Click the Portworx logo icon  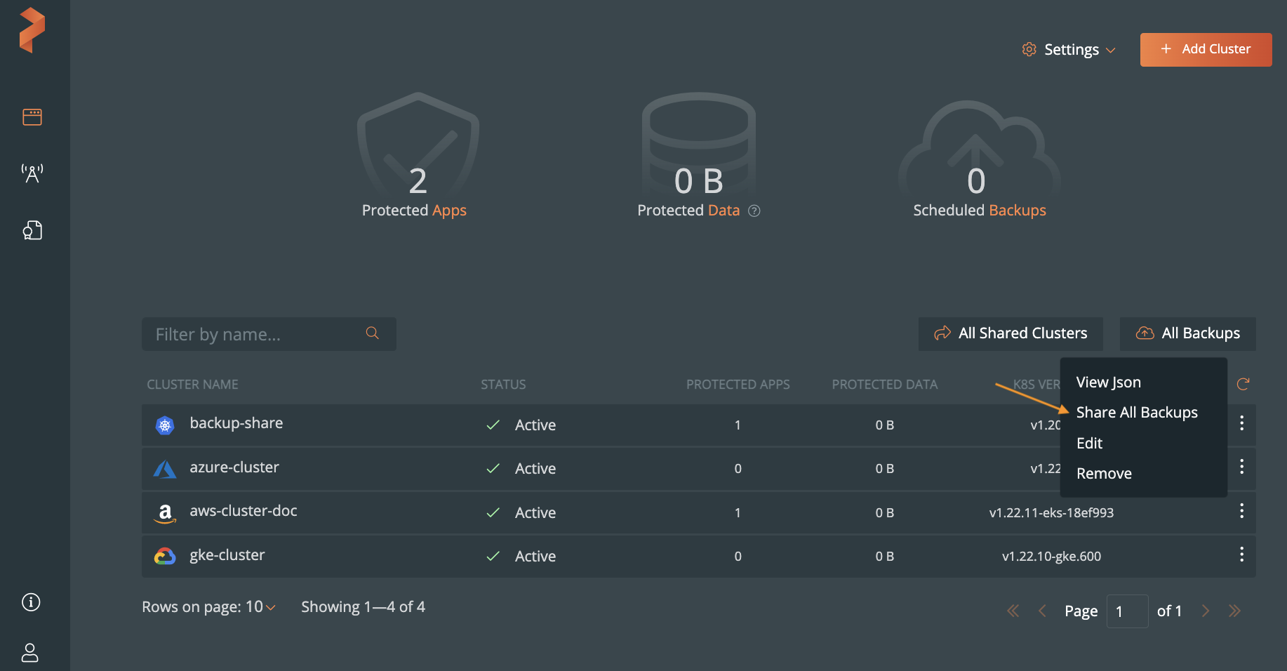pyautogui.click(x=32, y=30)
